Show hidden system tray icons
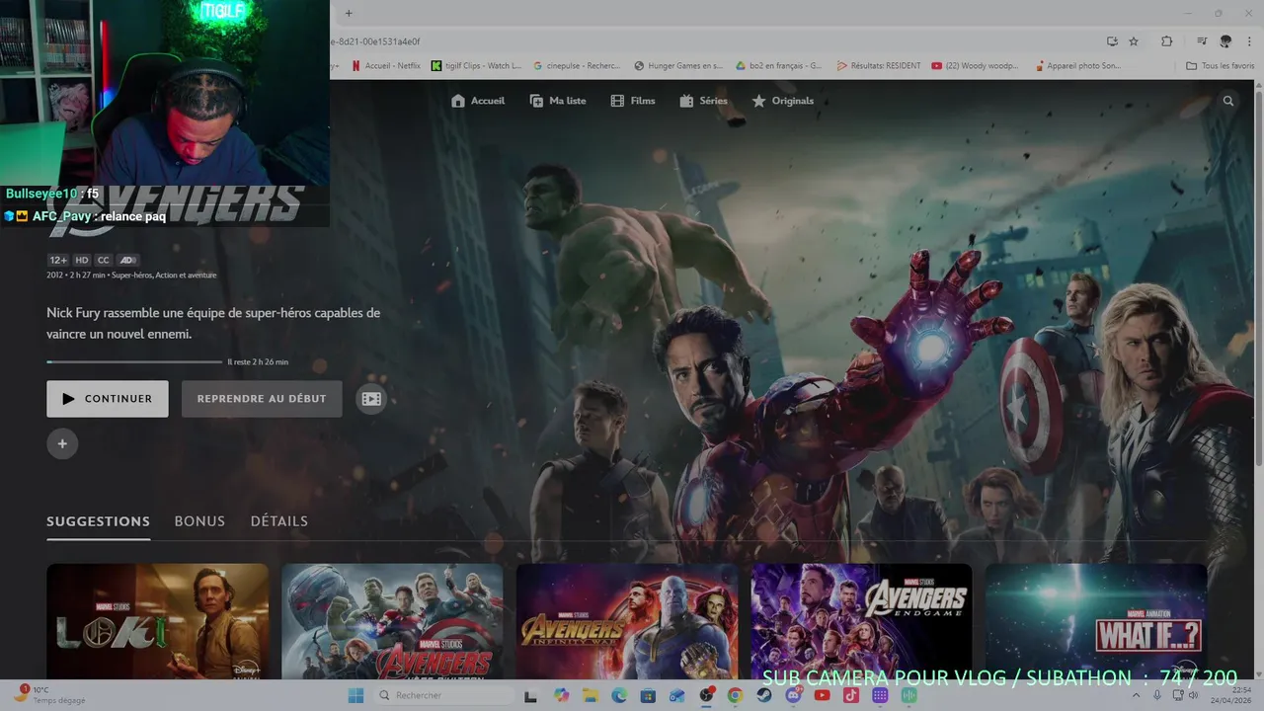 1136,695
